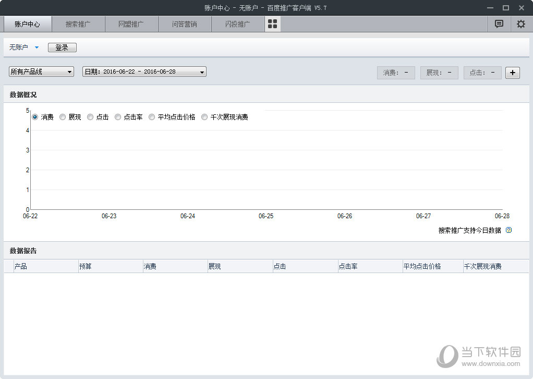Click the 06-23 date label on chart
Screen dimensions: 533x379
tap(109, 216)
